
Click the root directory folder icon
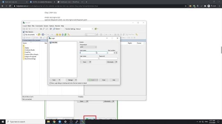tap(60, 34)
